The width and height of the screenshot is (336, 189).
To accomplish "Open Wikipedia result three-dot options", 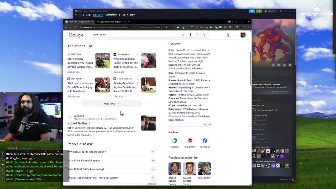I will coord(118,119).
